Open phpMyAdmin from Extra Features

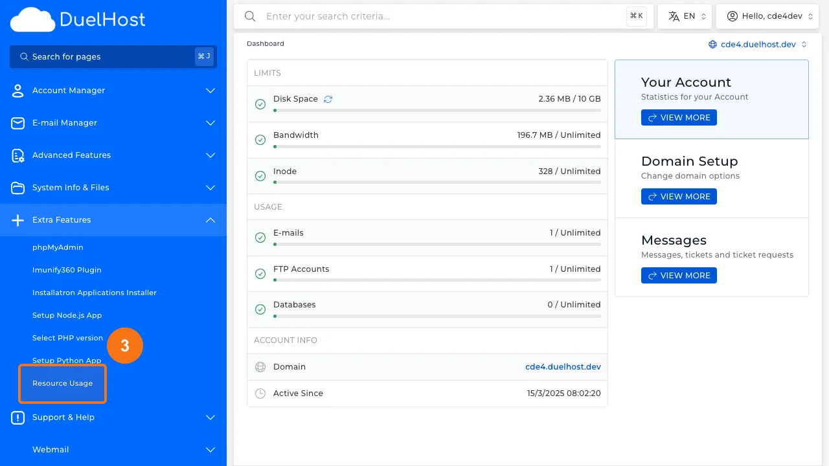click(x=58, y=247)
